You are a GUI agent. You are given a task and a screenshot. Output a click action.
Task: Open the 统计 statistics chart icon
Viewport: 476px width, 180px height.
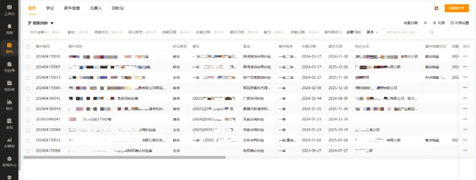pos(9,102)
